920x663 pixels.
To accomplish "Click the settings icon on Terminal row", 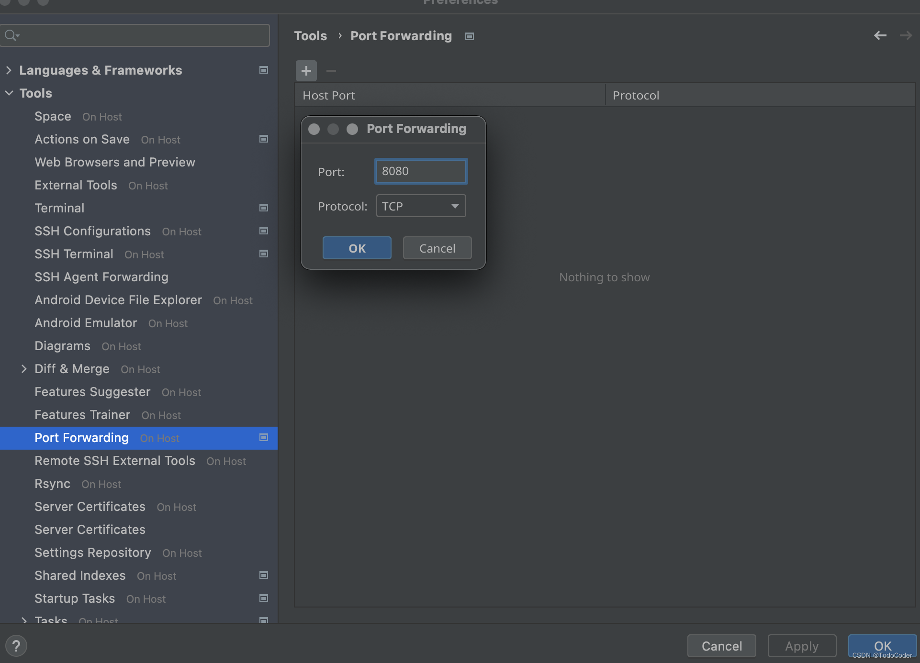I will [x=263, y=208].
